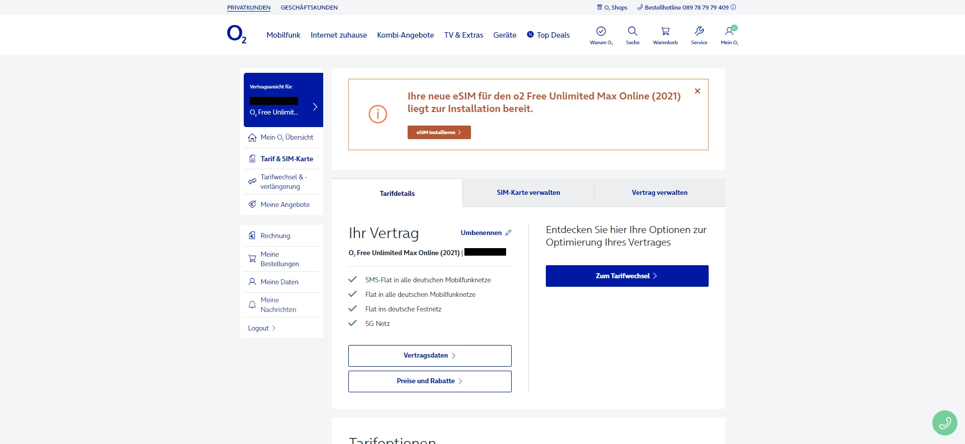Dismiss the eSIM notification banner

pyautogui.click(x=698, y=91)
